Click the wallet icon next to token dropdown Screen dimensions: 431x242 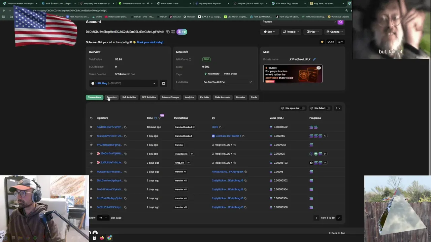[x=163, y=83]
